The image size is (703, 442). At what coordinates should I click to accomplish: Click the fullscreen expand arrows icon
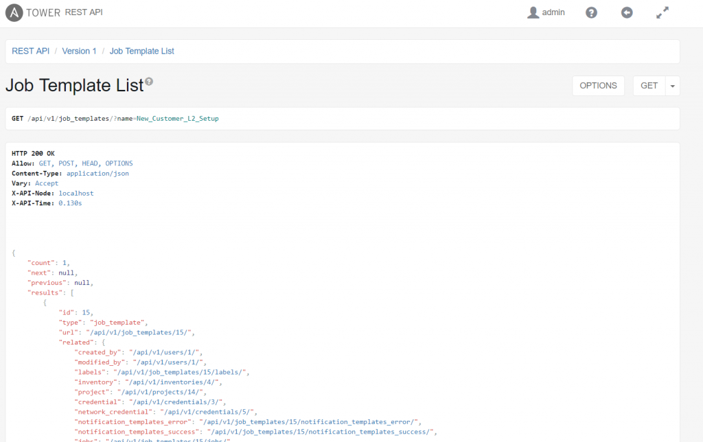coord(662,12)
